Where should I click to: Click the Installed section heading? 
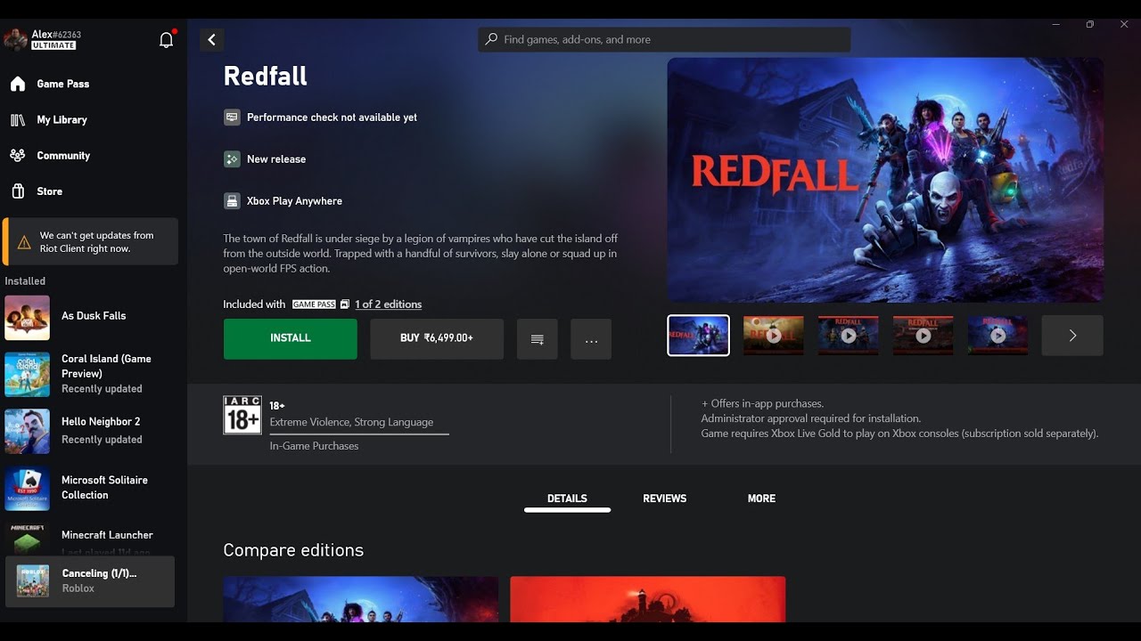point(25,281)
